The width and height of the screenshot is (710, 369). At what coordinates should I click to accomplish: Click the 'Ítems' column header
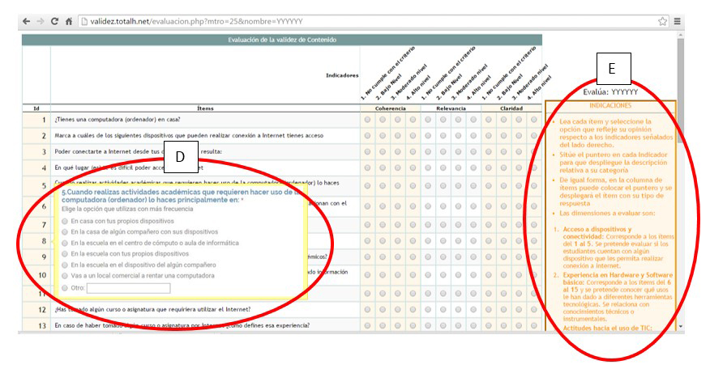point(205,108)
